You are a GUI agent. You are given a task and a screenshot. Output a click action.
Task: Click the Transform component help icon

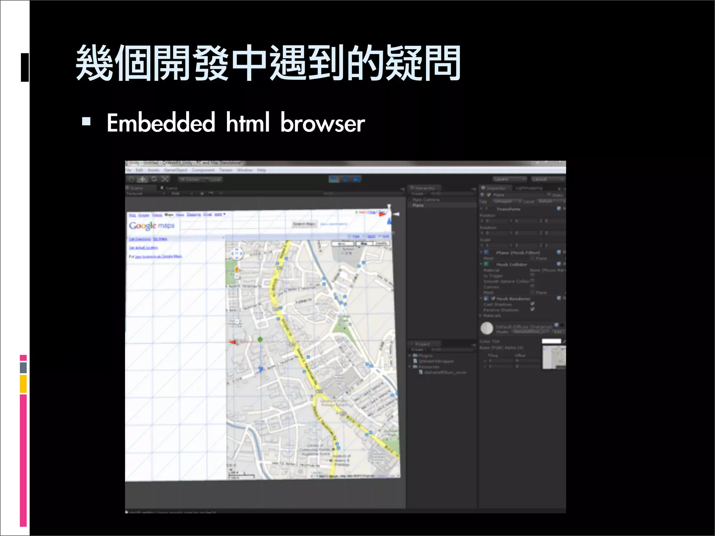point(559,209)
